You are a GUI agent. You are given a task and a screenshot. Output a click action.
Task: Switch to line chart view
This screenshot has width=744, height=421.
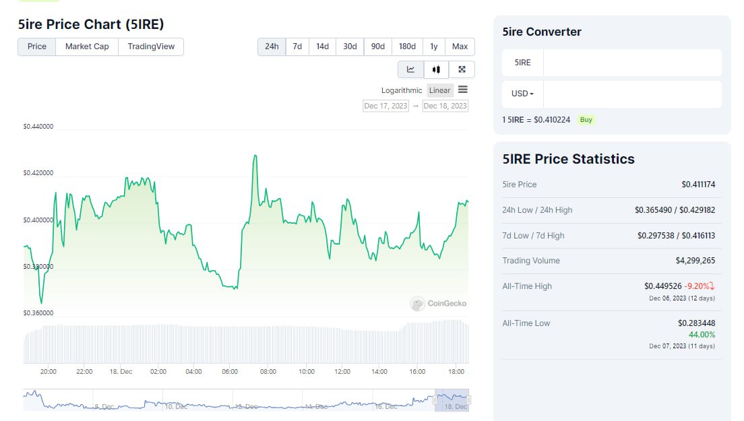coord(410,69)
